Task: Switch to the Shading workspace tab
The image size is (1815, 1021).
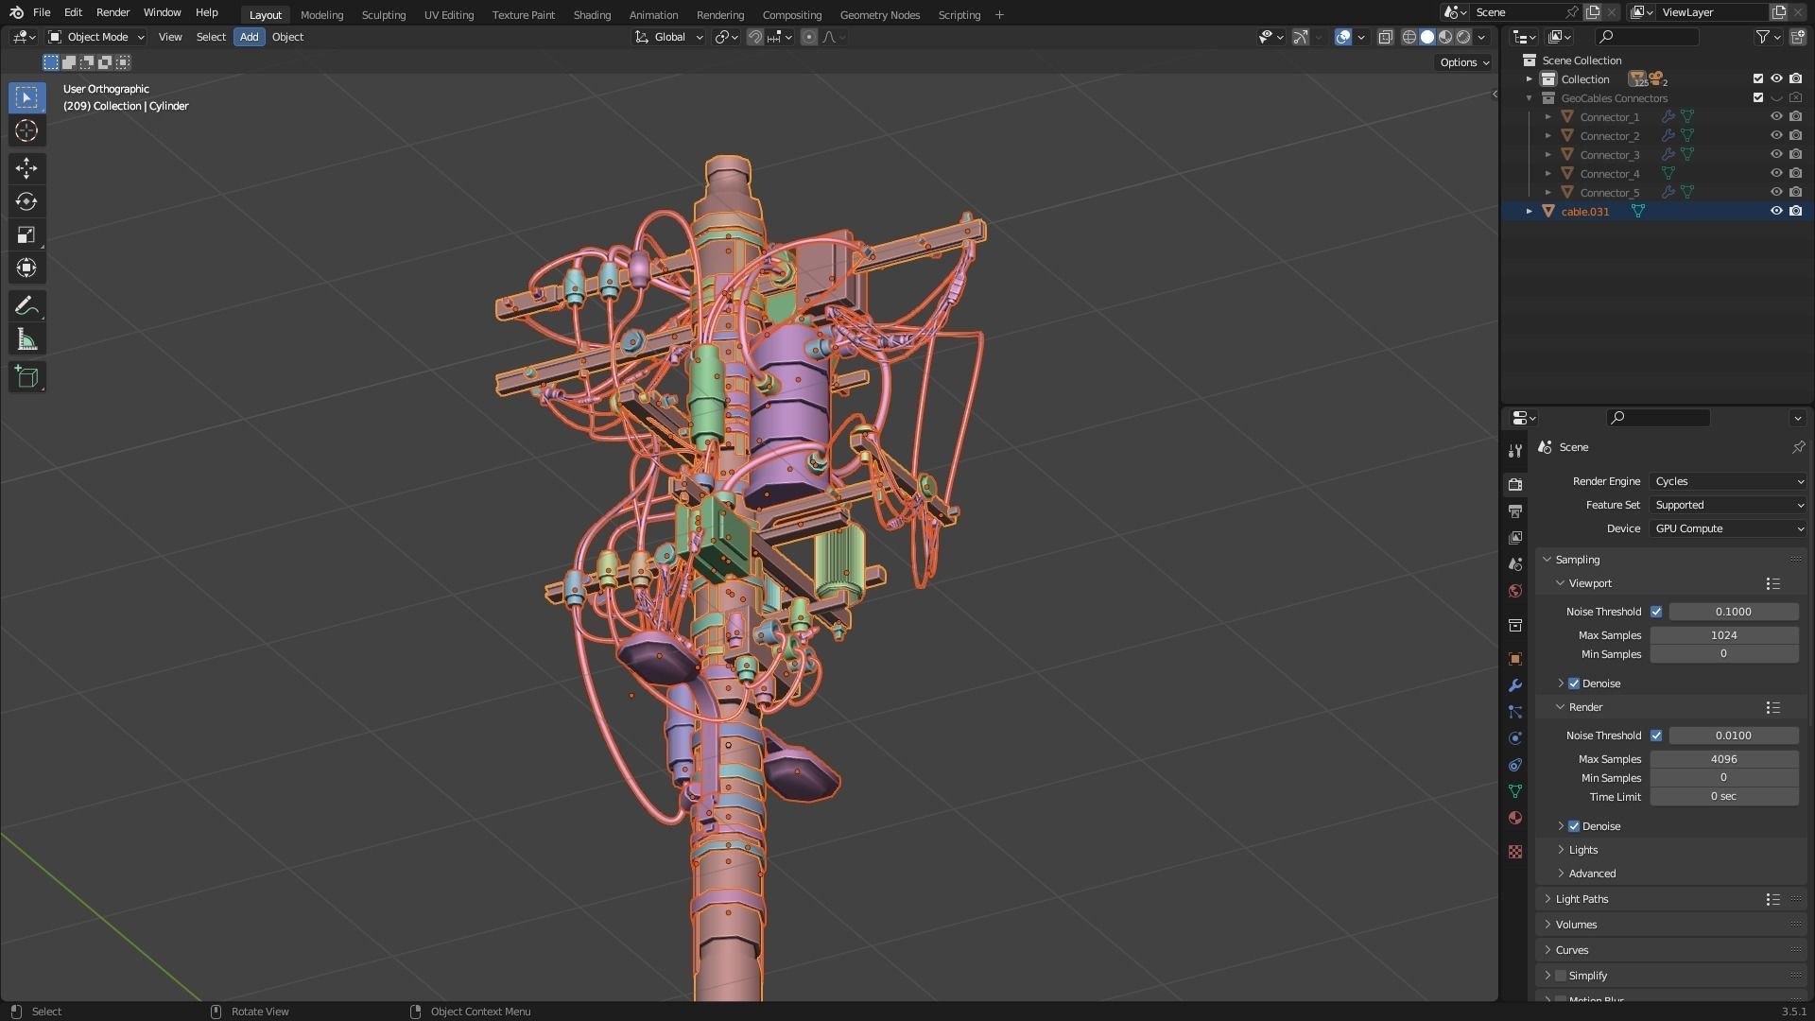Action: (592, 15)
